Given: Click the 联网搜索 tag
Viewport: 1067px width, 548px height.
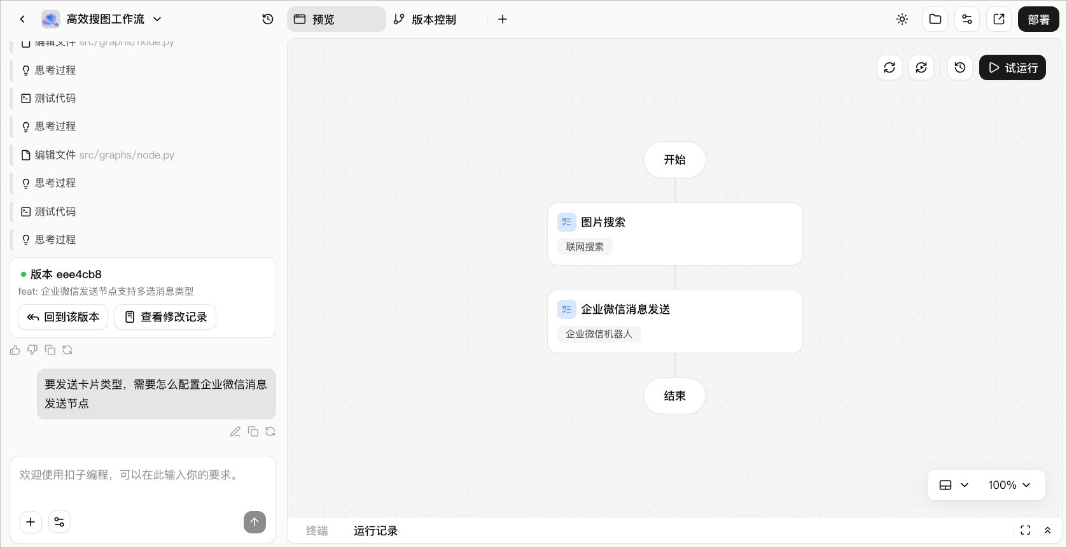Looking at the screenshot, I should [585, 247].
